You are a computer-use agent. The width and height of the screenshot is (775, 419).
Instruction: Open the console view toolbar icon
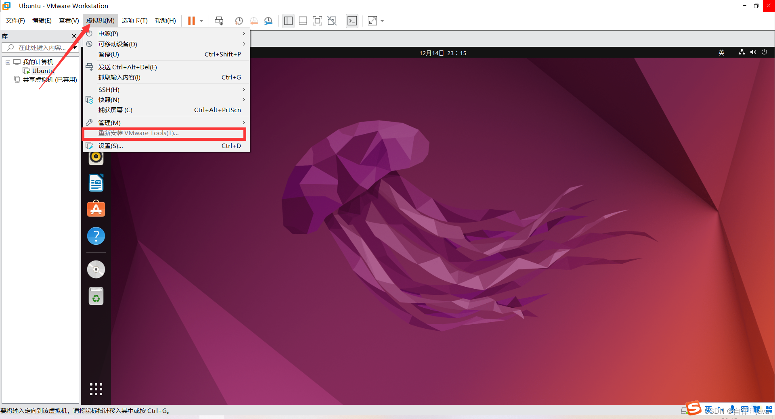(x=352, y=21)
